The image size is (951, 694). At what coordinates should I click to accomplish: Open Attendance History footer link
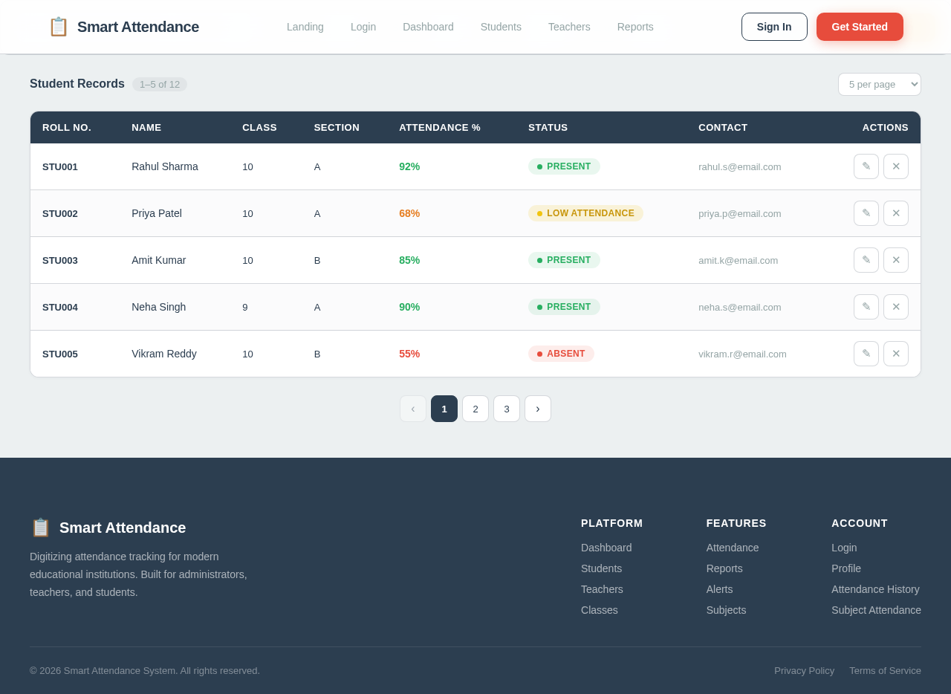(x=875, y=589)
